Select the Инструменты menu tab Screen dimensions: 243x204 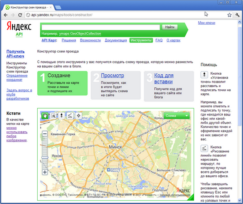coord(141,40)
